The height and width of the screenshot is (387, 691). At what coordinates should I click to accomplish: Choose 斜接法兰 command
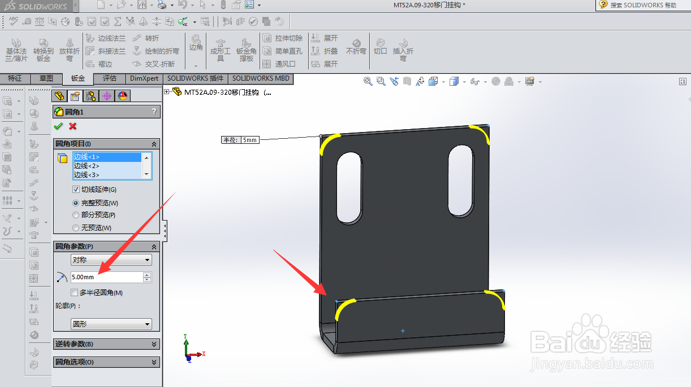[106, 51]
